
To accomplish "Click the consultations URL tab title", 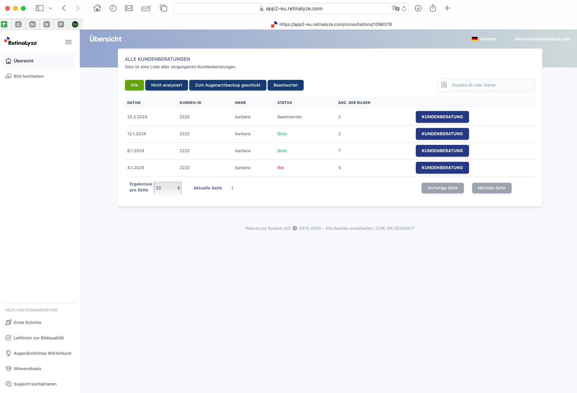I will (335, 24).
